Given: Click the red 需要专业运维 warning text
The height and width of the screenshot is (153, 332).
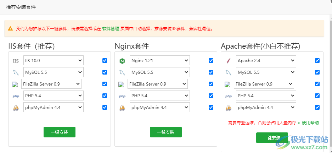Looking at the screenshot, I should point(262,123).
